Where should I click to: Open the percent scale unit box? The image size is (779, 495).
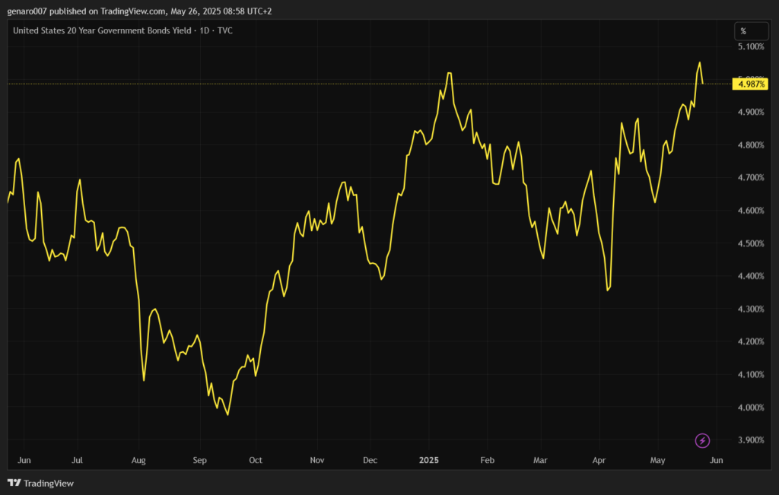tap(742, 31)
